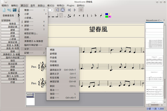
Task: Open the second score thumbnail in MuseScore Connect
Action: pyautogui.click(x=154, y=61)
